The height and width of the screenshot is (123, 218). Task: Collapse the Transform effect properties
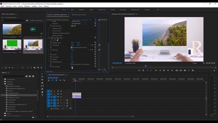click(47, 38)
